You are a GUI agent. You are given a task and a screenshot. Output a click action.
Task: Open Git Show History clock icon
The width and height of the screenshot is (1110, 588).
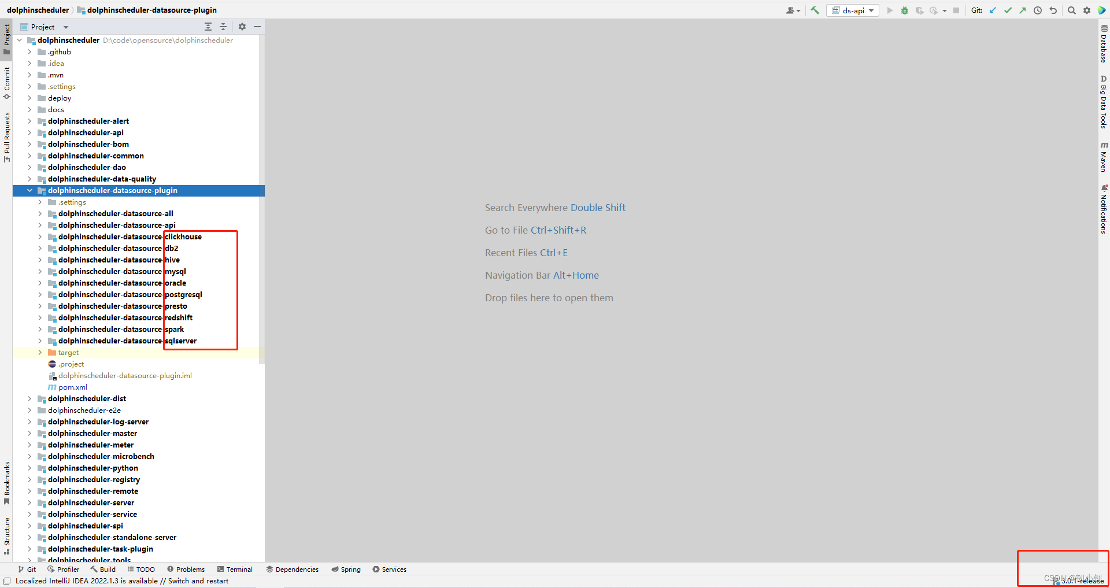click(1038, 10)
